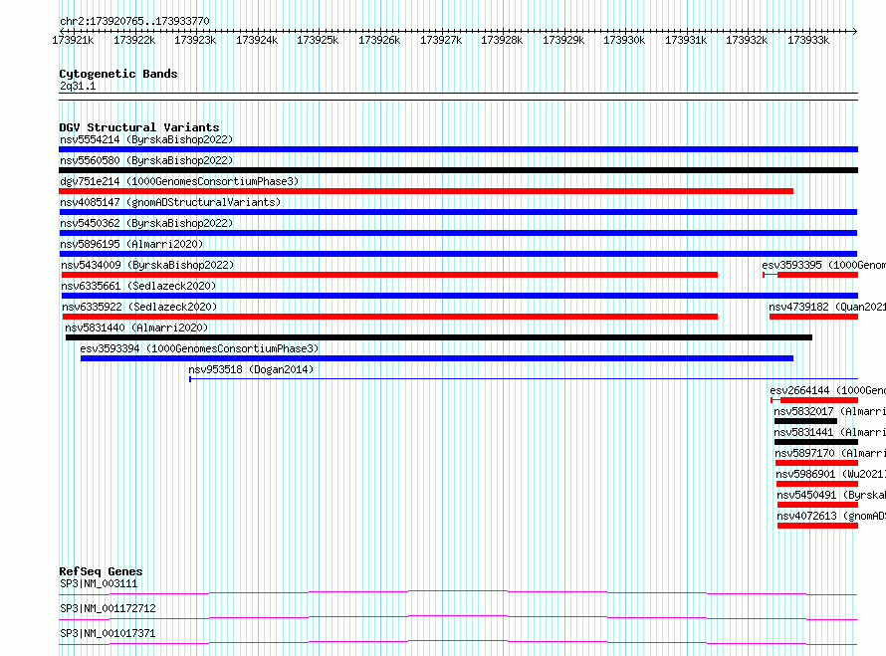Open nsv4085147 (gnomADStructuralVariants) label

coord(170,202)
